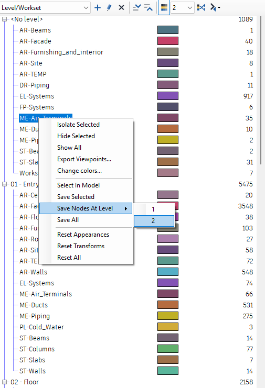Click 01 - Entry element count 5475
The height and width of the screenshot is (388, 265).
[246, 184]
